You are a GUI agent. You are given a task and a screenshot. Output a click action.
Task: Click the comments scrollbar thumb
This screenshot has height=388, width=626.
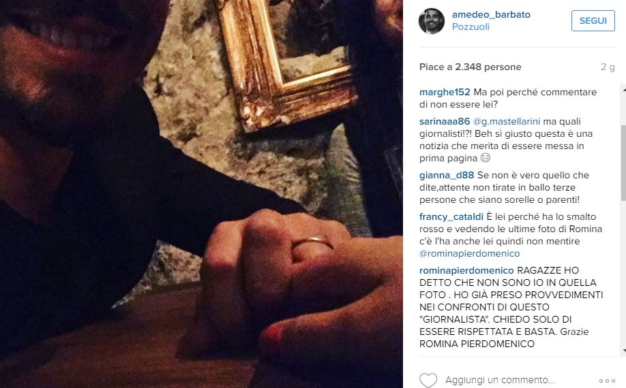coord(623,163)
